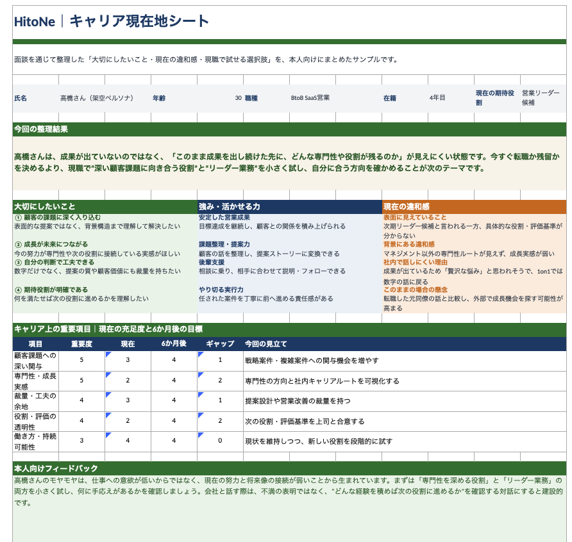
Task: Click the orange heading このままの場合の懸念
Action: pos(415,290)
